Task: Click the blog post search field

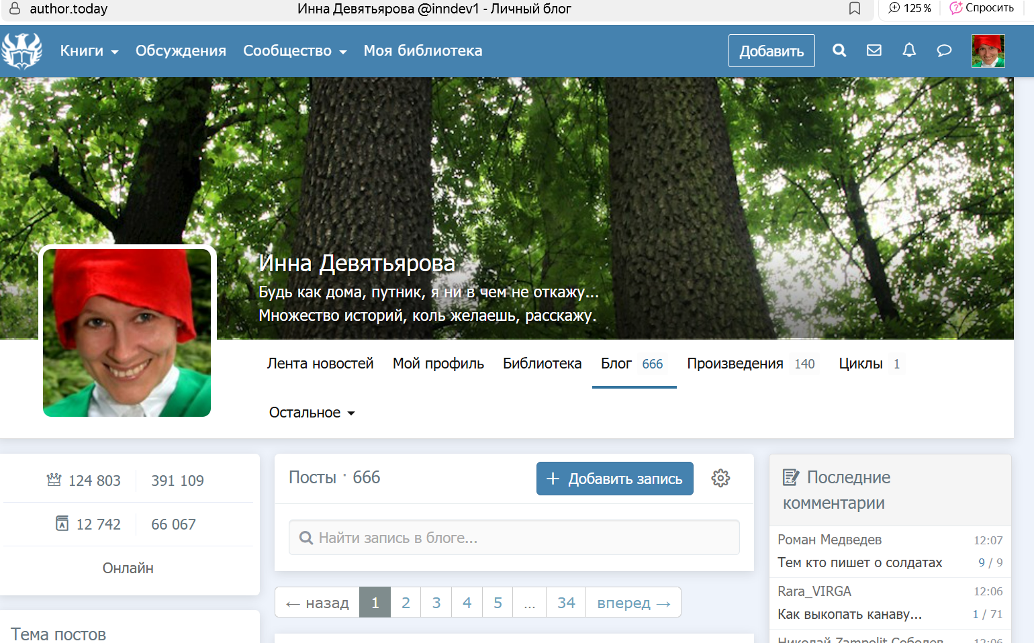Action: click(514, 538)
